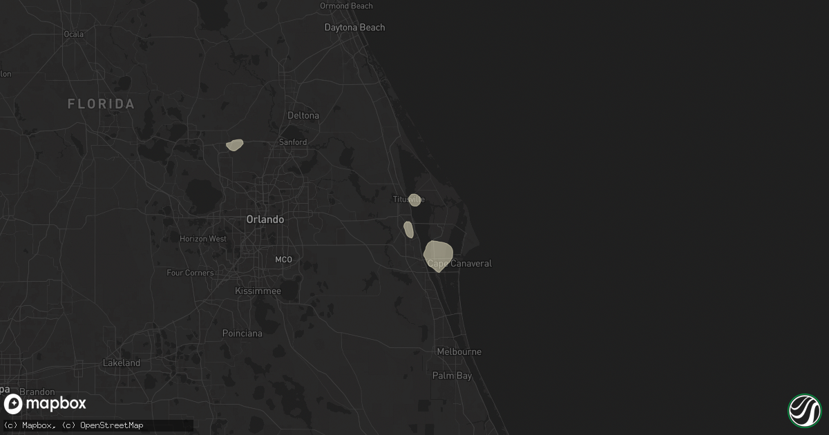
Task: Click the Sanford map label
Action: pyautogui.click(x=293, y=142)
